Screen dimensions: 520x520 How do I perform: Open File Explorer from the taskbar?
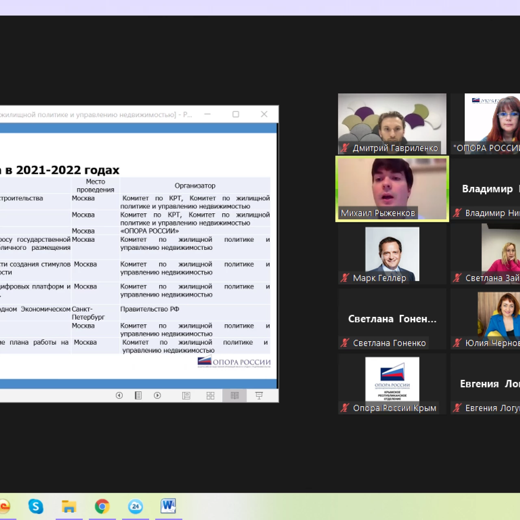(x=69, y=506)
